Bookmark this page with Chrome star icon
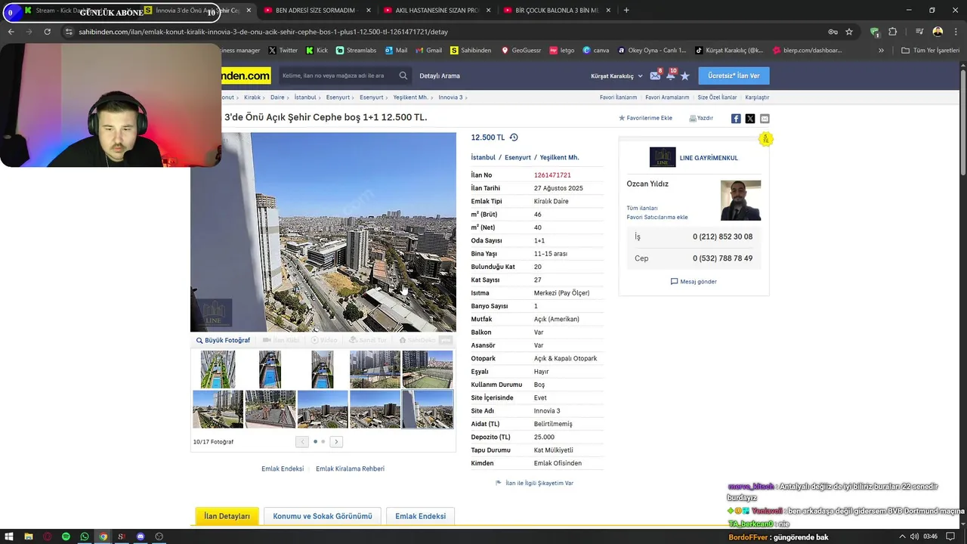Image resolution: width=967 pixels, height=544 pixels. 849,32
